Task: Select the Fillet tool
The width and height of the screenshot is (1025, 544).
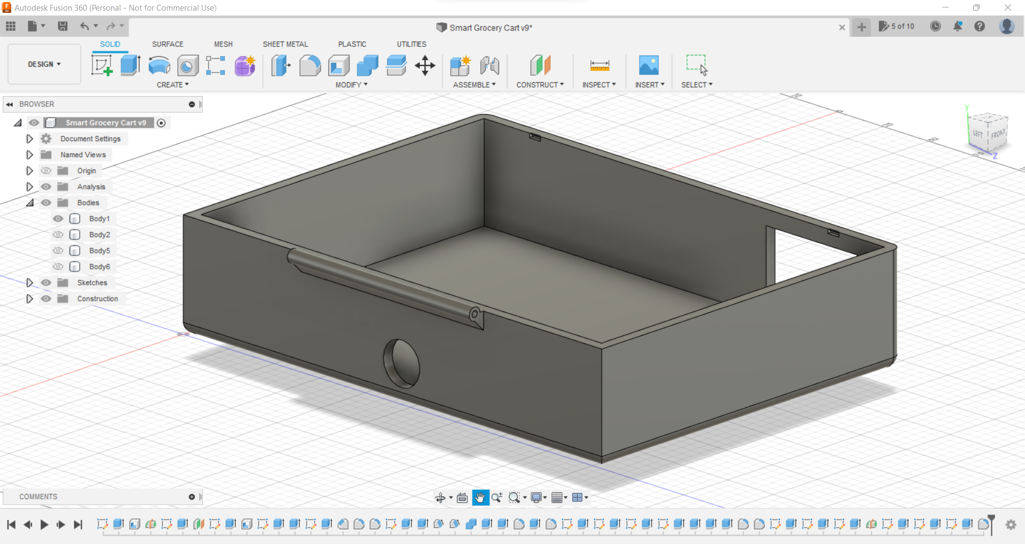Action: click(310, 65)
